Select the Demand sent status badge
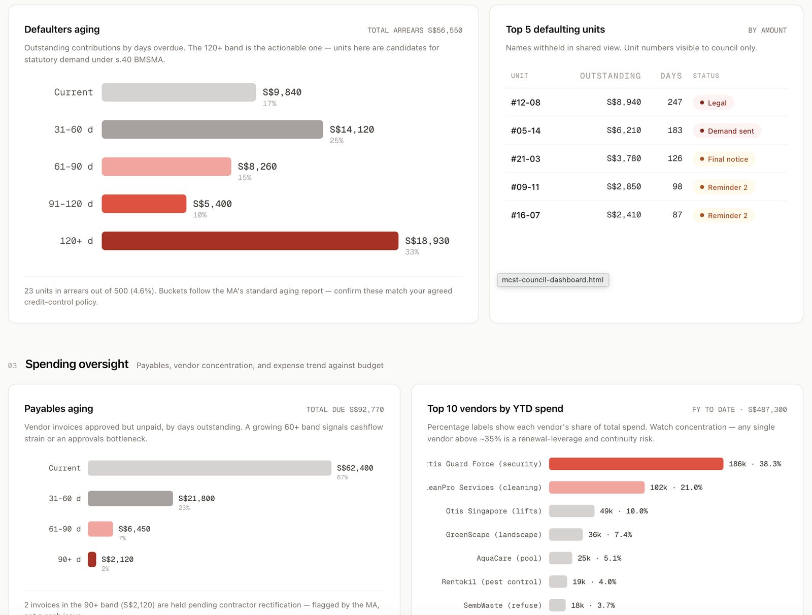The image size is (812, 615). tap(727, 131)
